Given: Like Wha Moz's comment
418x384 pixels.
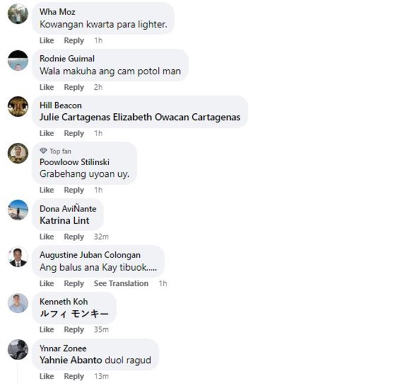Looking at the screenshot, I should click(47, 41).
